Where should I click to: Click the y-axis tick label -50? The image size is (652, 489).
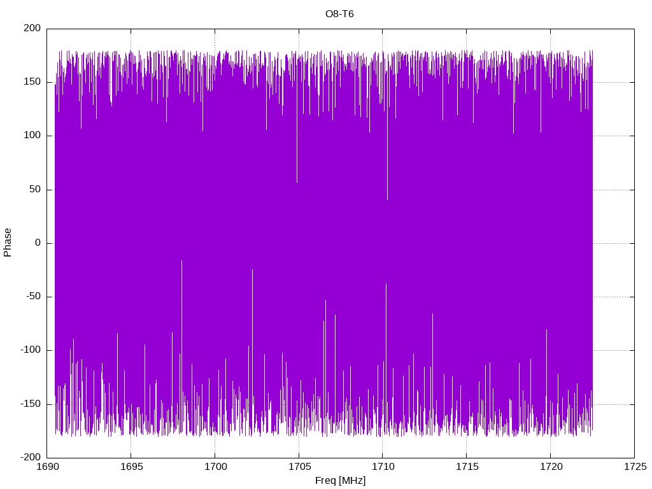[x=33, y=297]
